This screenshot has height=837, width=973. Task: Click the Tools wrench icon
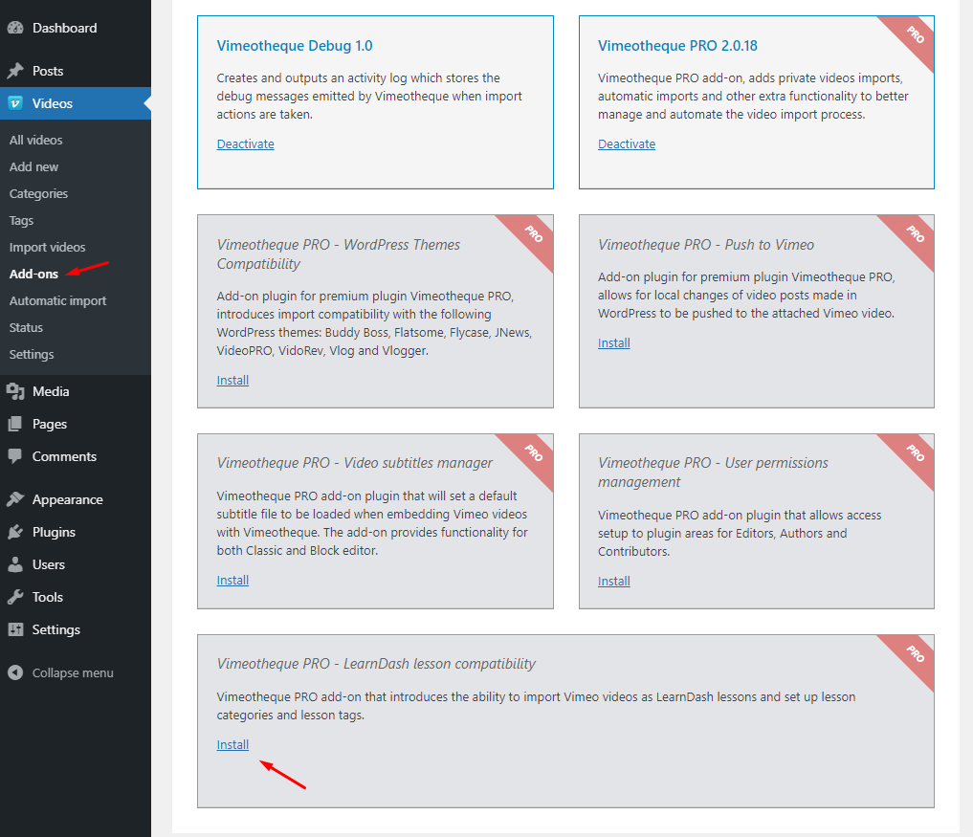(15, 597)
